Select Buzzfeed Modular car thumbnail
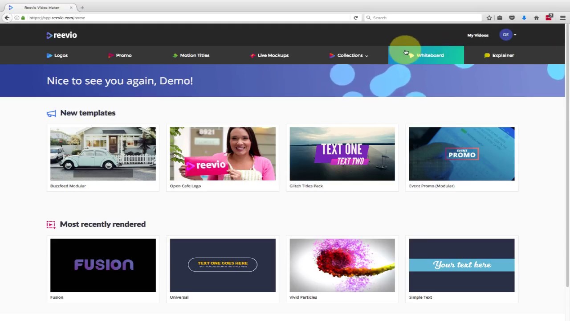Screen dimensions: 570x321 click(x=103, y=154)
